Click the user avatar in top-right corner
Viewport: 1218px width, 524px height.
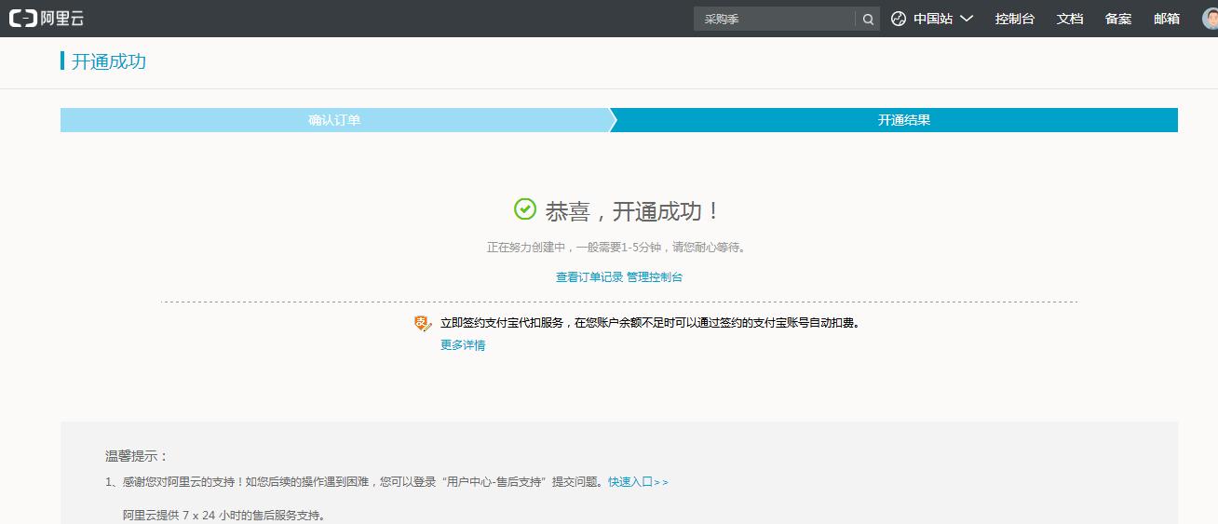coord(1209,19)
